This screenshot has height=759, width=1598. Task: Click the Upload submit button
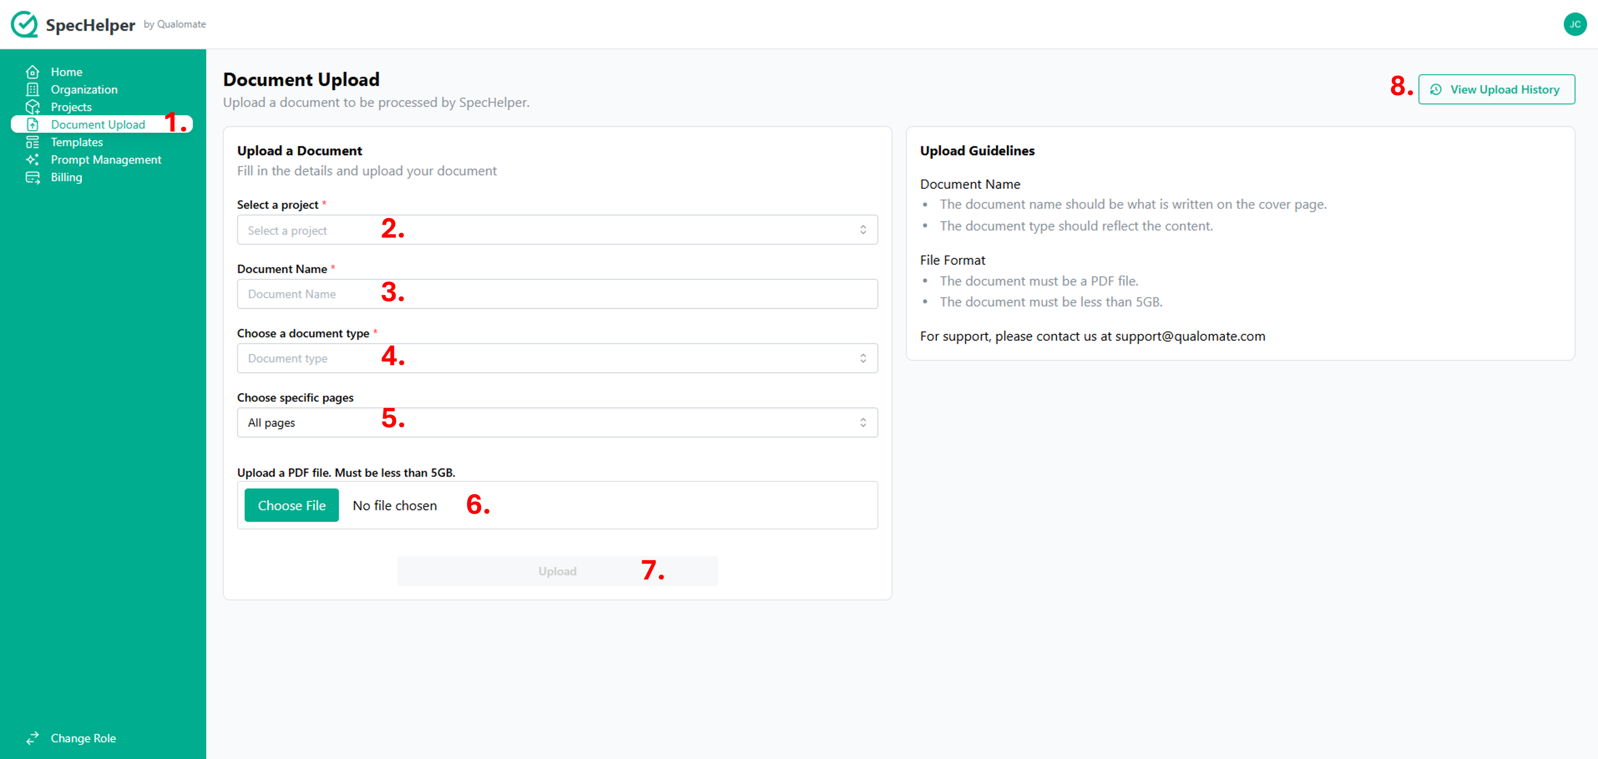556,571
